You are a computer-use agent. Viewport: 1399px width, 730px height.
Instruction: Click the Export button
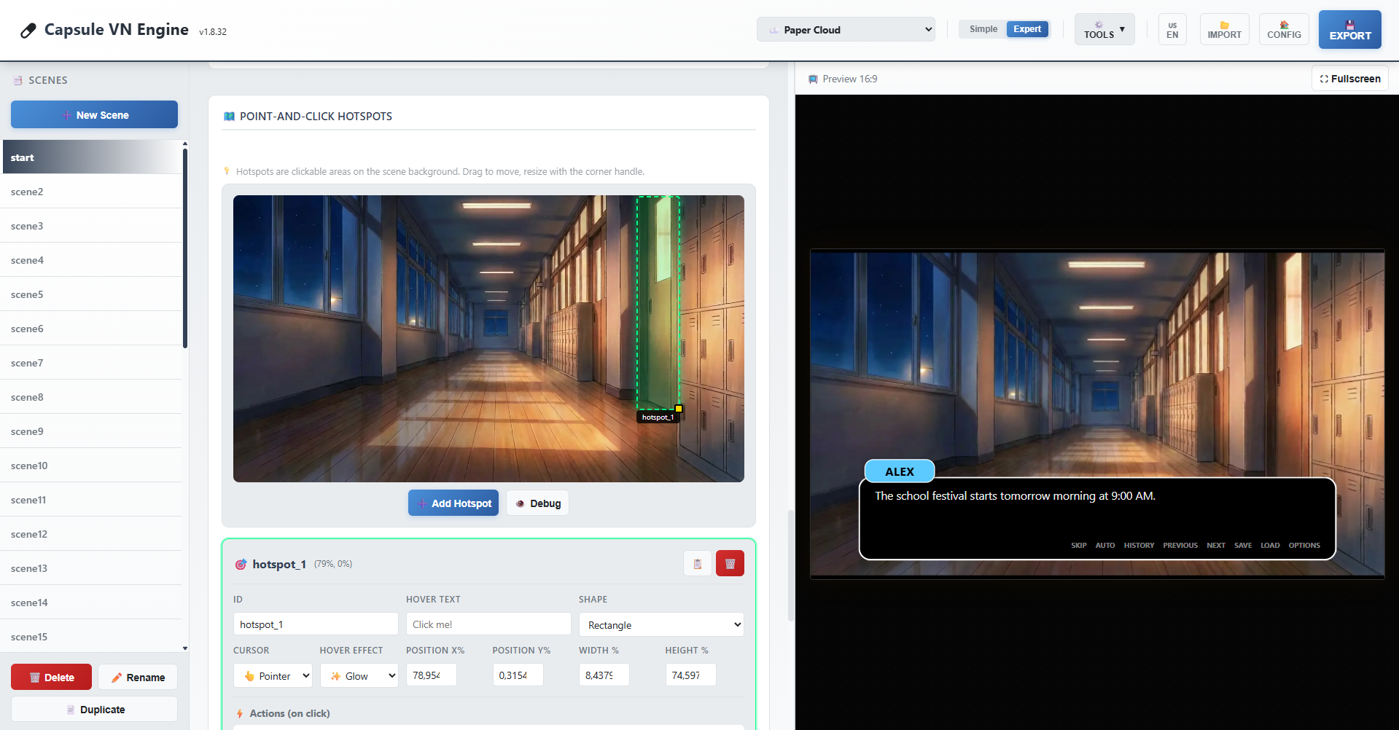(x=1349, y=30)
